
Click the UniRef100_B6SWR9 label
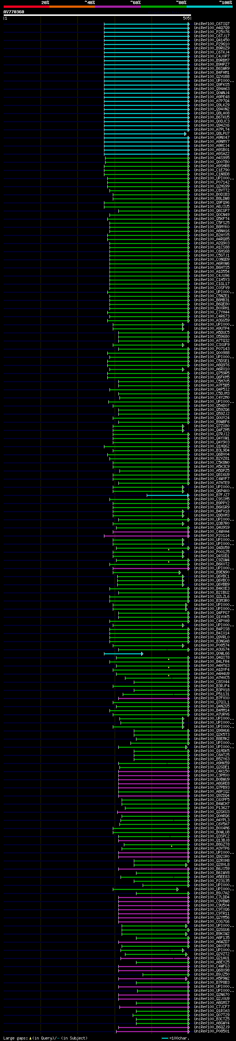[x=211, y=69]
